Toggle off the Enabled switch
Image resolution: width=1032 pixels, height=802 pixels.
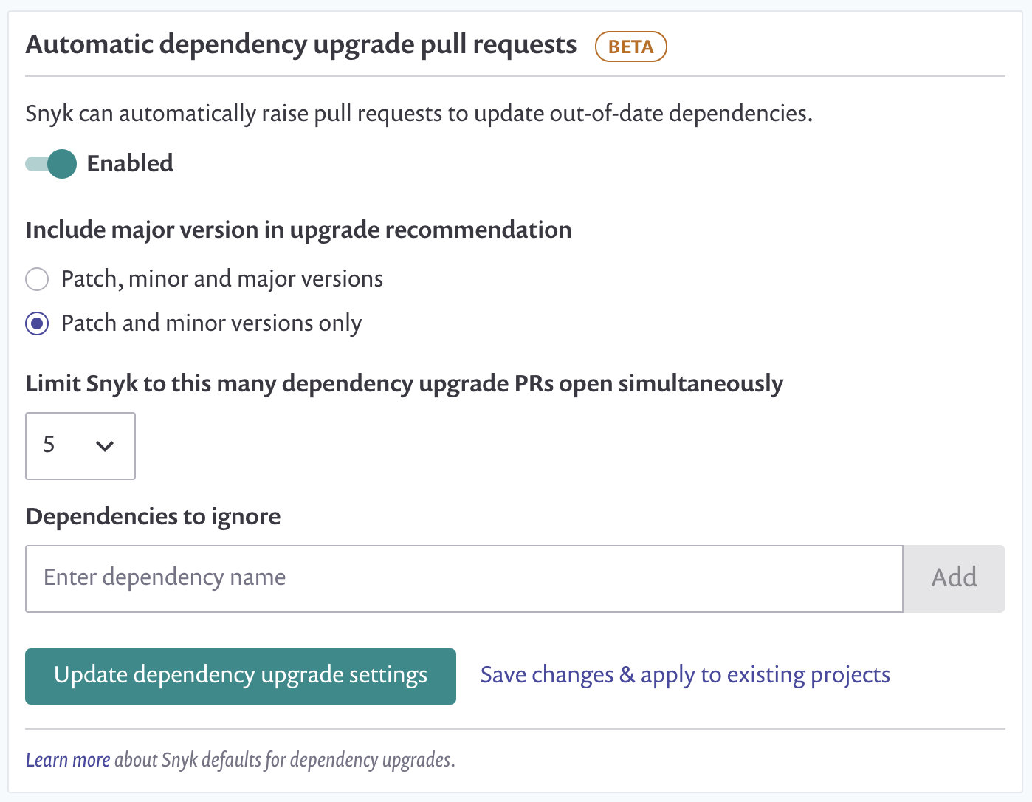[x=51, y=163]
